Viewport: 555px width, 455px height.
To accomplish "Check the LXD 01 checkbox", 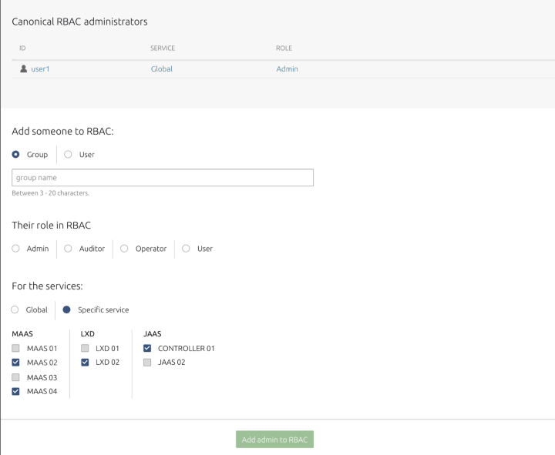I will (85, 348).
